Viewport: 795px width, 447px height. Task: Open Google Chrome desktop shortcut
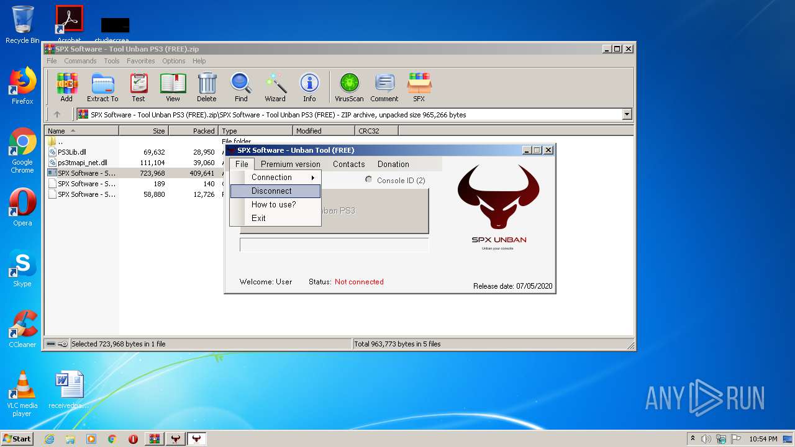[x=22, y=150]
